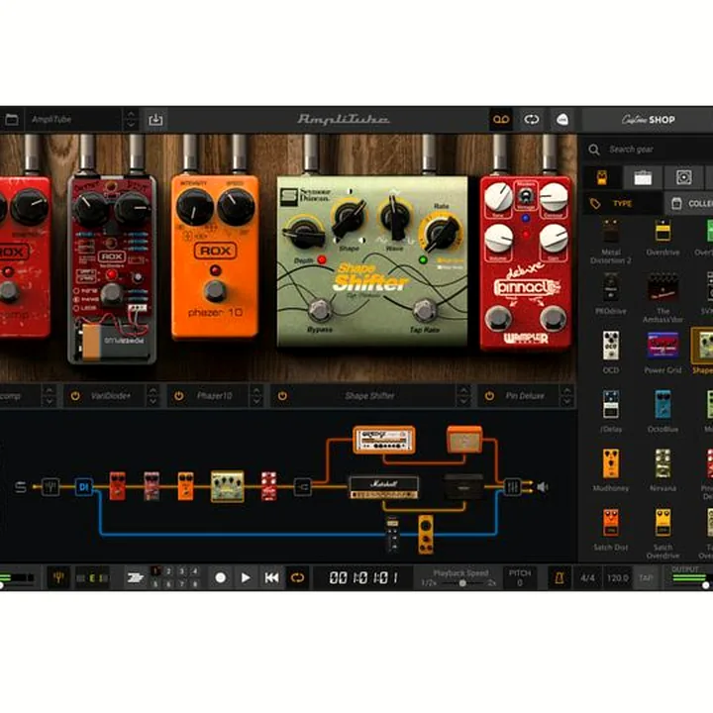This screenshot has height=713, width=713.
Task: Stomp the Phazer 10 footswitch
Action: [215, 291]
